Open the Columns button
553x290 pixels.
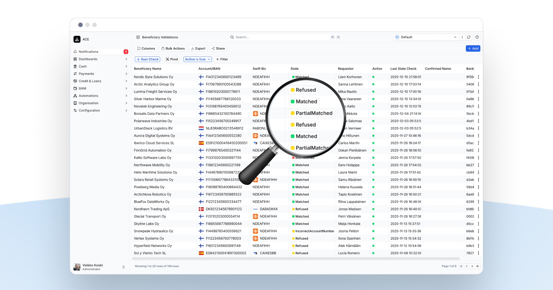(x=146, y=48)
